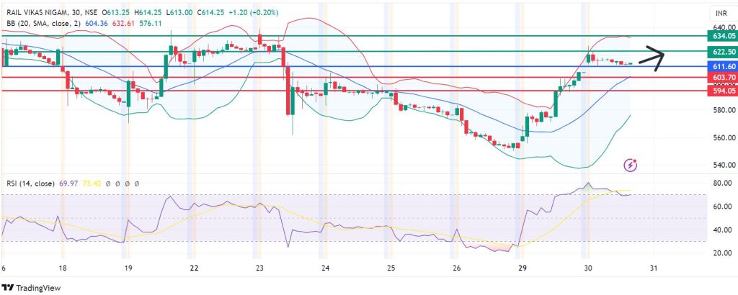This screenshot has height=295, width=738.
Task: Click date 29 on the time axis
Action: coord(522,267)
